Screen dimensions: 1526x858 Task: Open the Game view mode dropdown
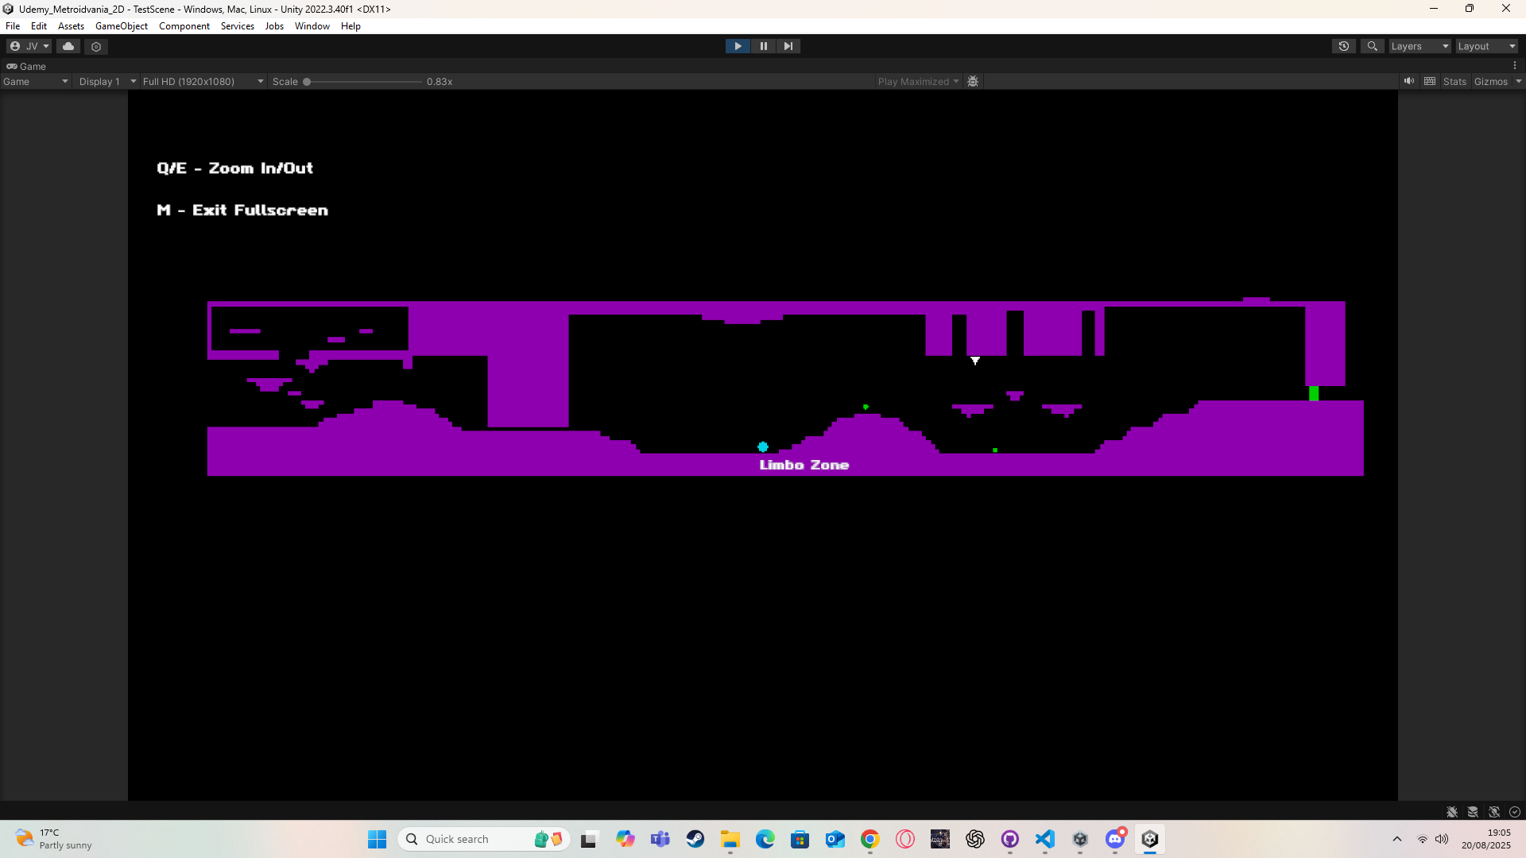[36, 82]
